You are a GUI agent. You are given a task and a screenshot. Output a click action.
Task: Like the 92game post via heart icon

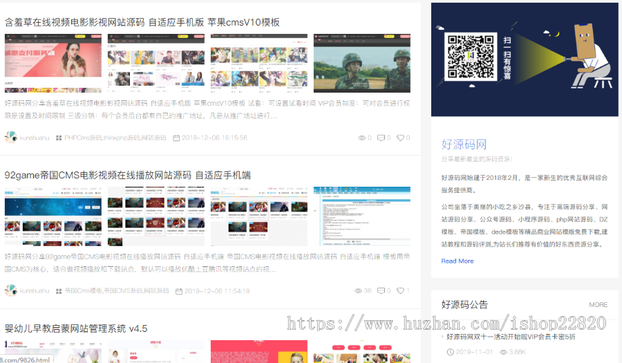point(400,291)
